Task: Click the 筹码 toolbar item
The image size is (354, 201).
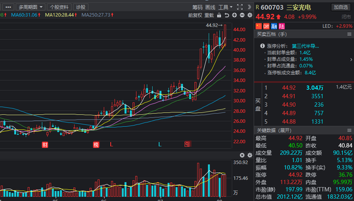Action: pos(197,7)
